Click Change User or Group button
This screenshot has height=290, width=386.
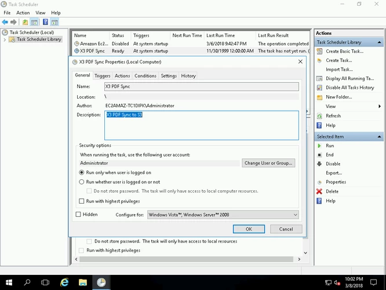[x=268, y=163]
